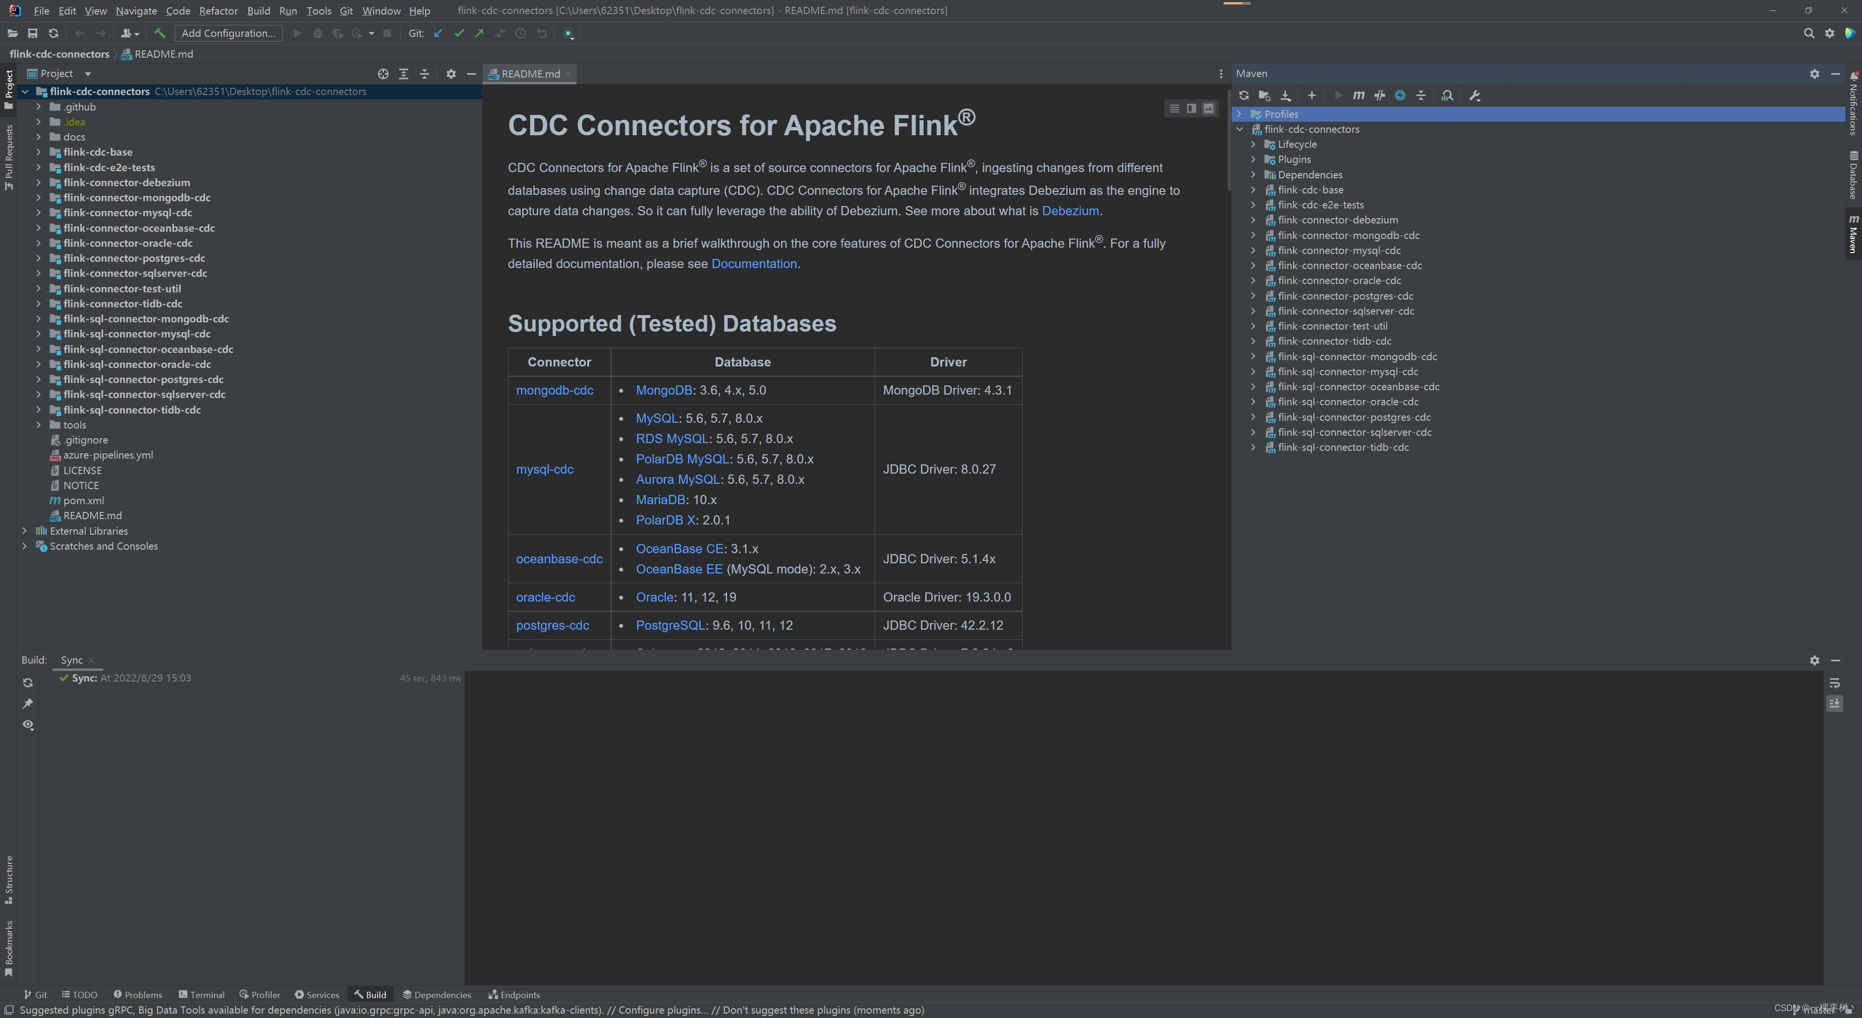Click Add Configuration button
Screen dimensions: 1862x1018
click(x=228, y=33)
